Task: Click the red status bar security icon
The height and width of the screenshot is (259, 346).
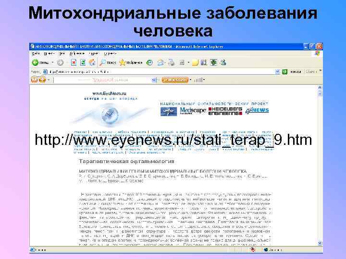Action: pos(253,250)
